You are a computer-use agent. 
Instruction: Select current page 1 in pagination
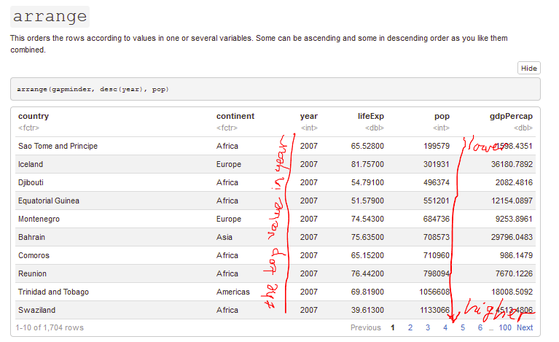coord(393,327)
